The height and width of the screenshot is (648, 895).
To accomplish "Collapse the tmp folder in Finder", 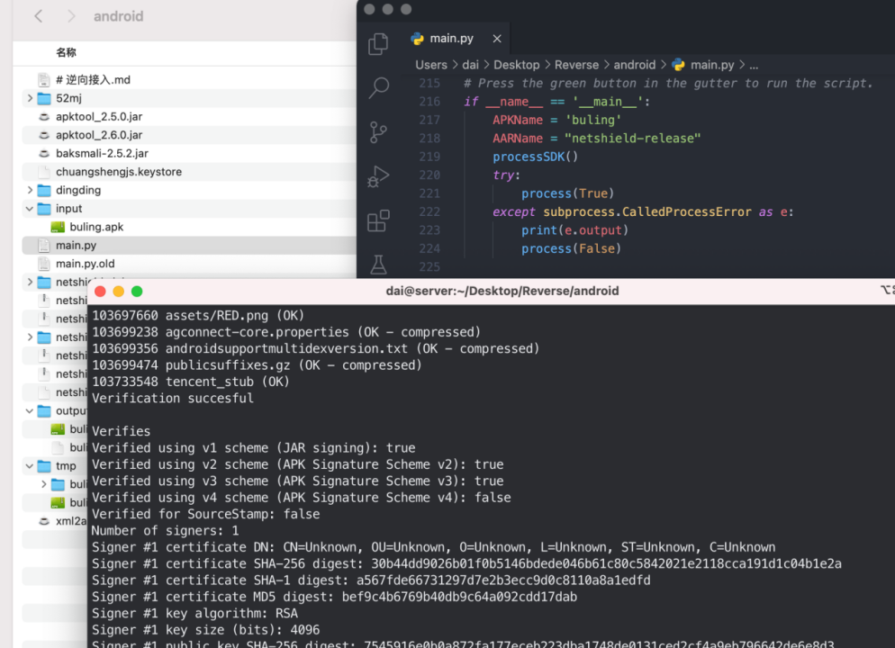I will tap(30, 466).
